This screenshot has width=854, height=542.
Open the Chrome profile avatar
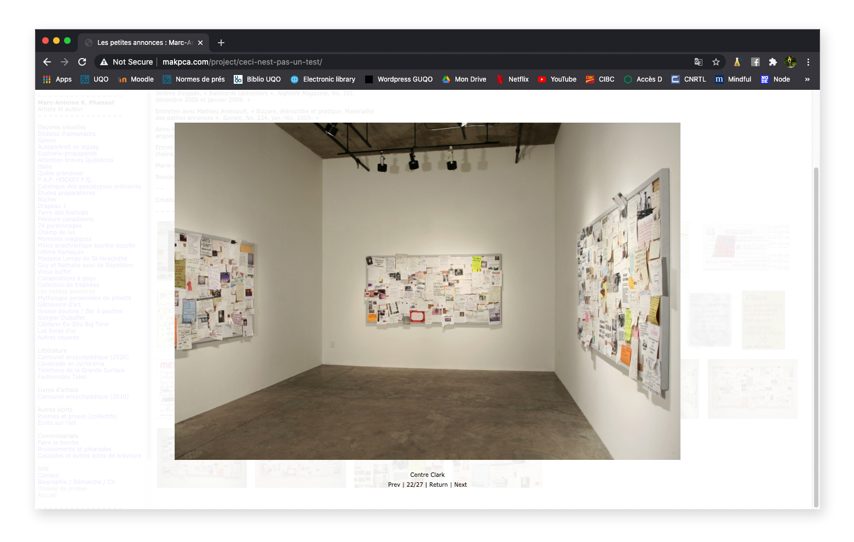790,62
